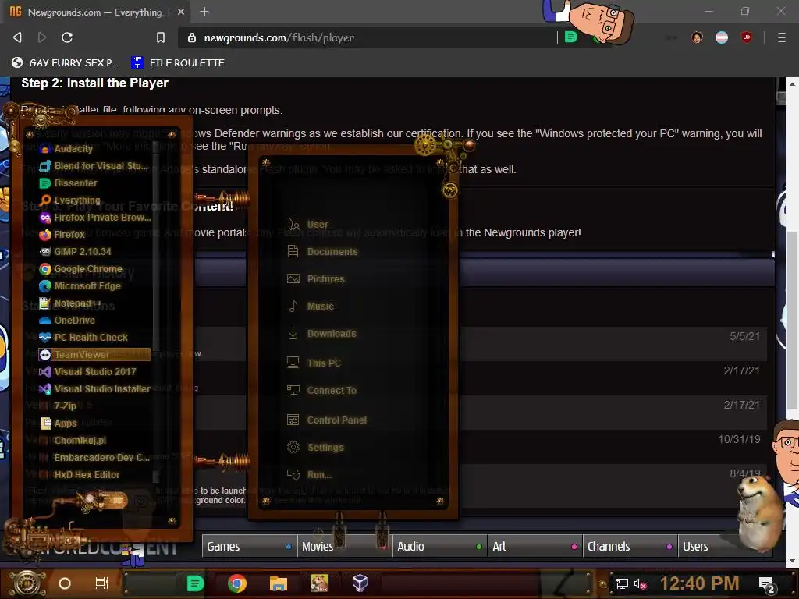799x599 pixels.
Task: Open Audacity from the start menu list
Action: point(66,149)
